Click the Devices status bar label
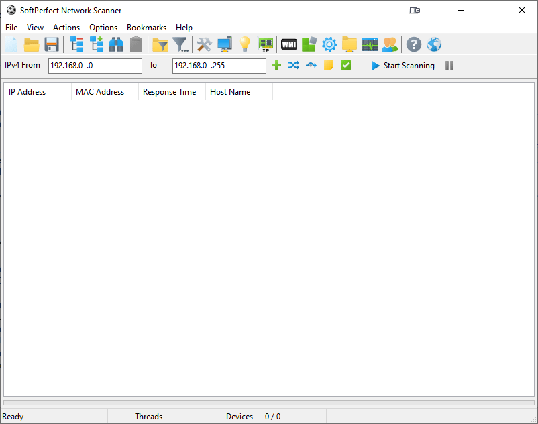 point(239,417)
